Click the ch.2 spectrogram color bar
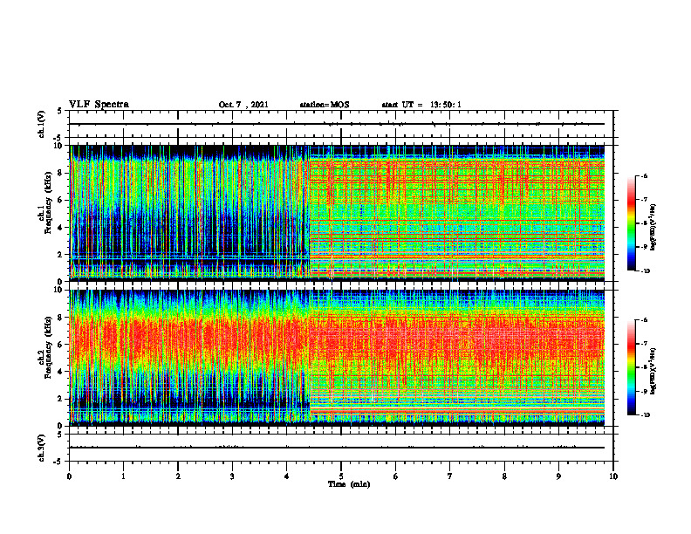 pyautogui.click(x=631, y=367)
